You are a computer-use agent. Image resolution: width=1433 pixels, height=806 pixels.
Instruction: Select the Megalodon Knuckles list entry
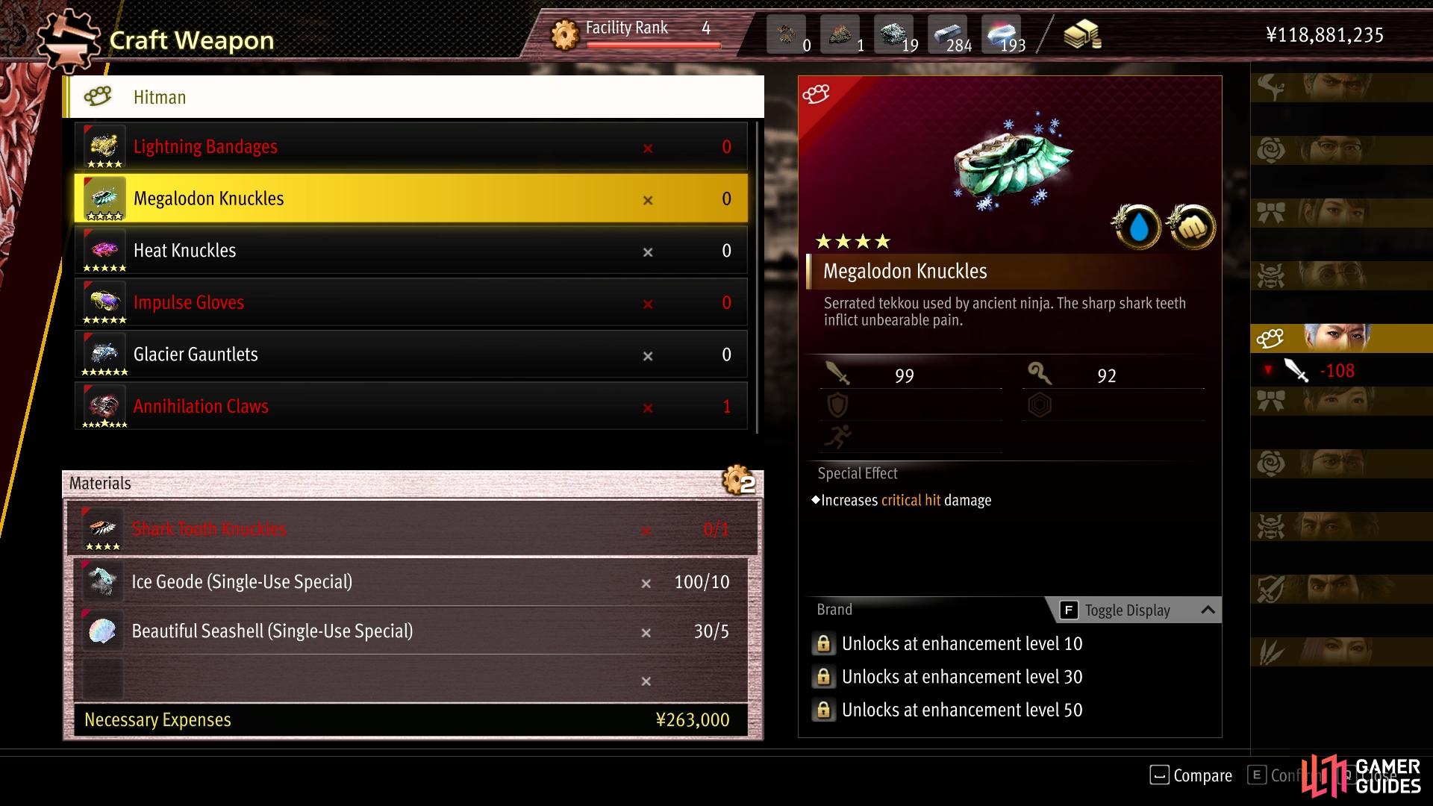coord(411,199)
